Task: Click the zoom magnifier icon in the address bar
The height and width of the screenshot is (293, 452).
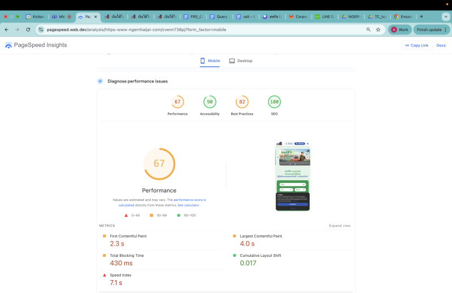Action: click(x=368, y=29)
